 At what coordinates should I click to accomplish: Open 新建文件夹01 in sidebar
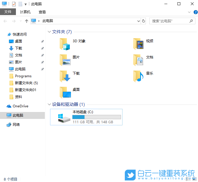(x=25, y=90)
